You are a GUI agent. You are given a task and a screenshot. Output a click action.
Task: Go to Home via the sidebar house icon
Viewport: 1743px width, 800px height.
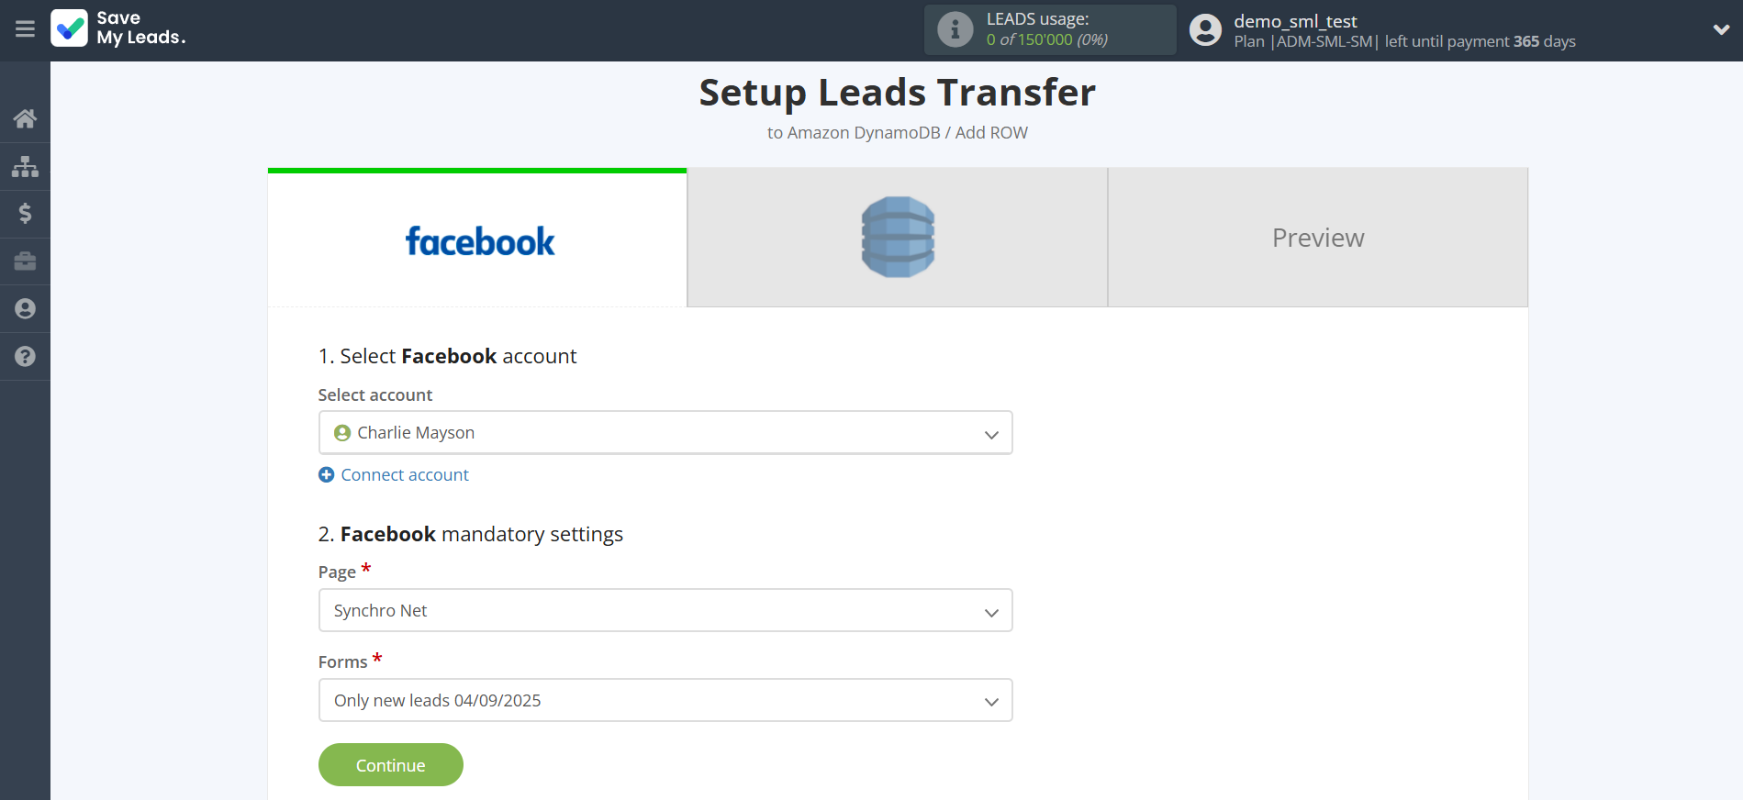point(25,118)
